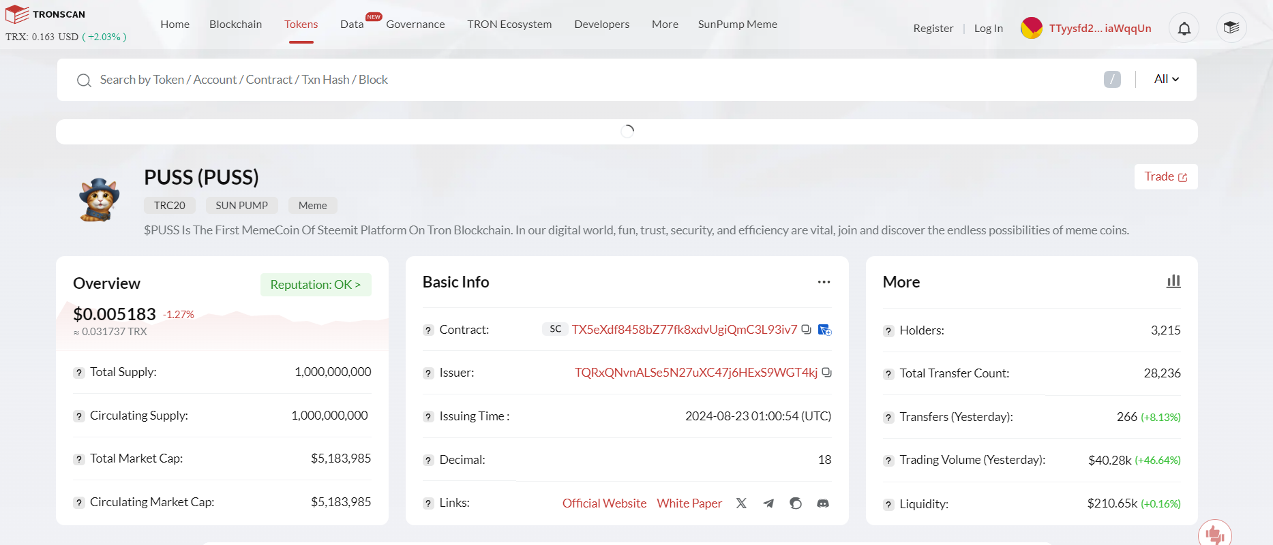Click the $0.005183 price value

click(115, 314)
